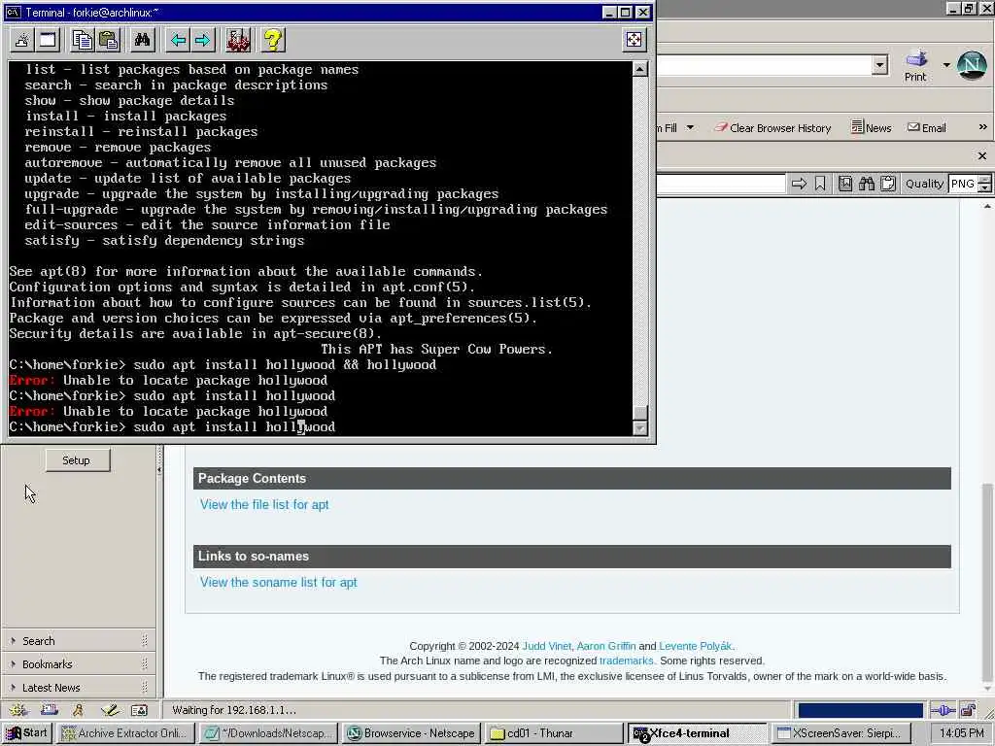The height and width of the screenshot is (746, 995).
Task: Click terminal scrollbar down arrow
Action: pyautogui.click(x=640, y=428)
